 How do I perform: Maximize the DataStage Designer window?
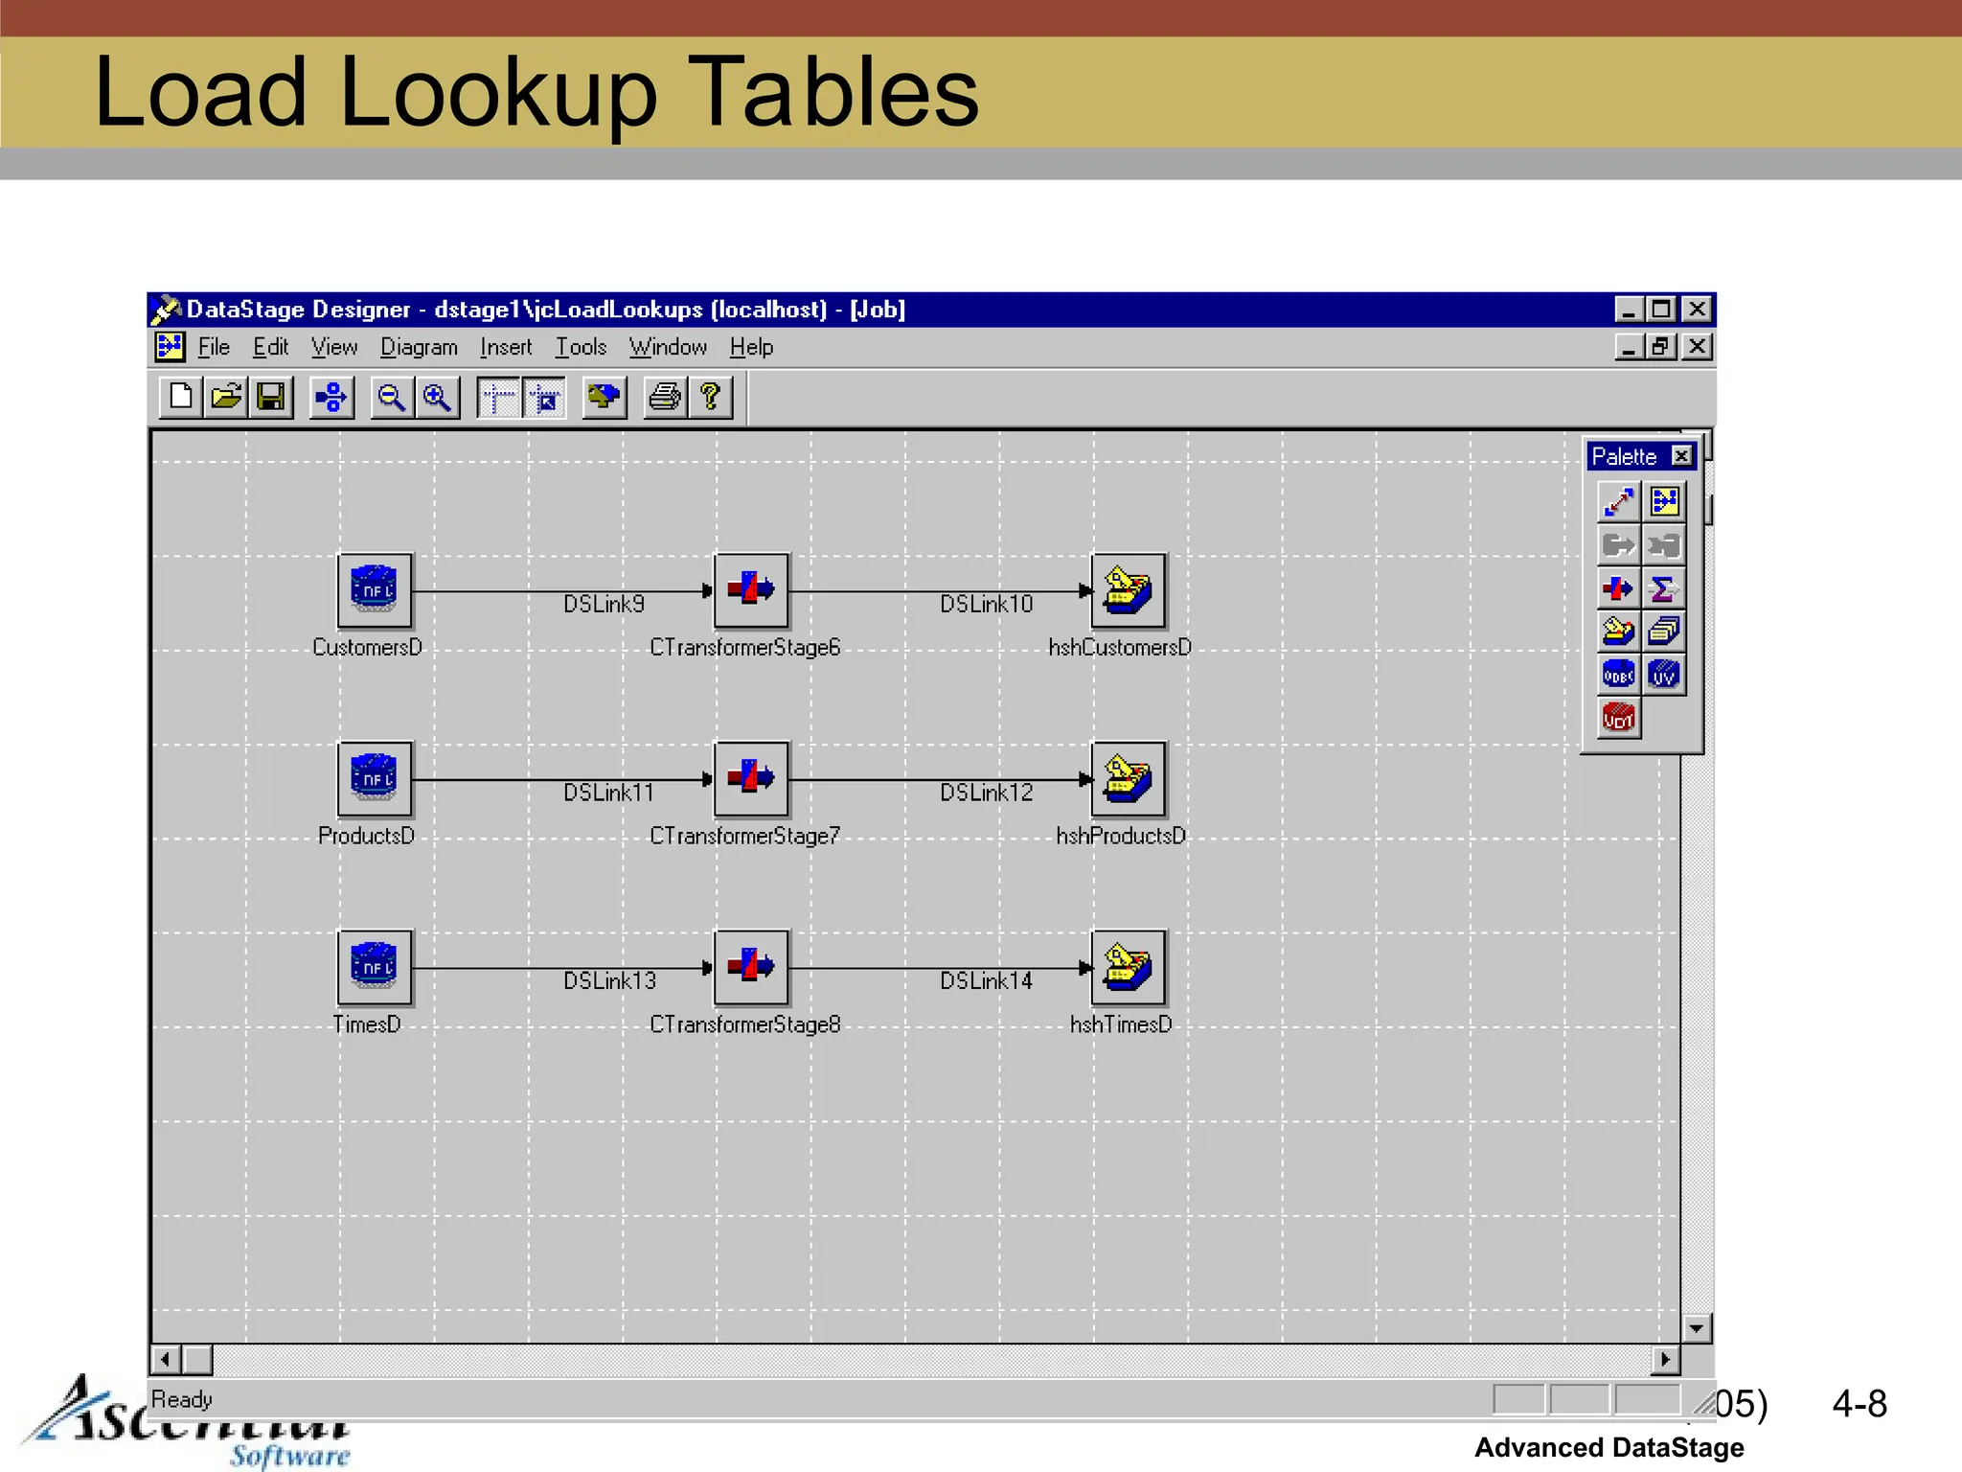(1662, 310)
